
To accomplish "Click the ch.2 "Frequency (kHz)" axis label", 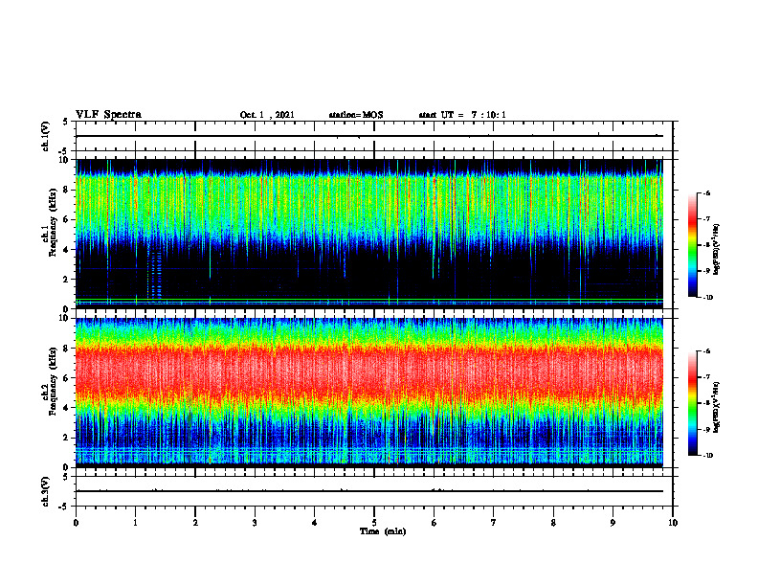I will pyautogui.click(x=53, y=381).
